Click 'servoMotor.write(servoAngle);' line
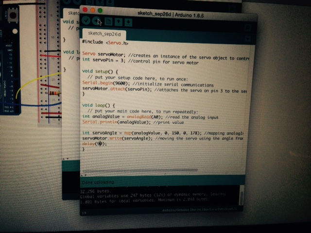 click(x=163, y=138)
